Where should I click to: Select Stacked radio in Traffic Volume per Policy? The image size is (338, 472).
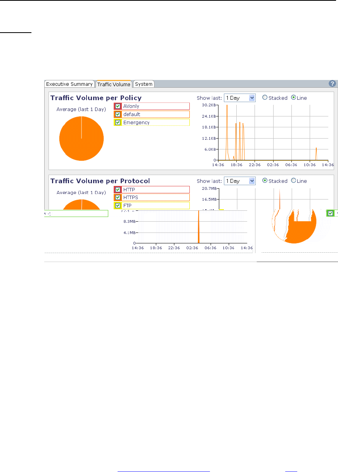tap(265, 98)
